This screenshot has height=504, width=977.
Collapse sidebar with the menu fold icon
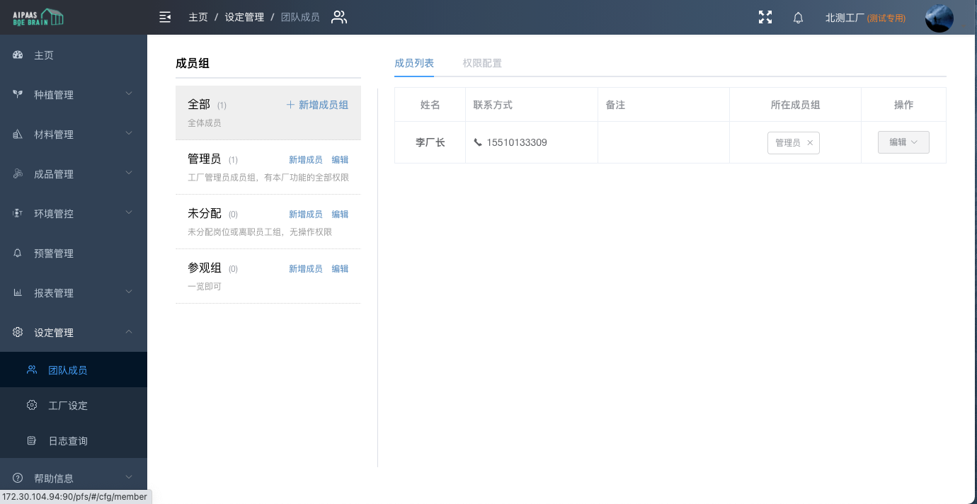[165, 17]
